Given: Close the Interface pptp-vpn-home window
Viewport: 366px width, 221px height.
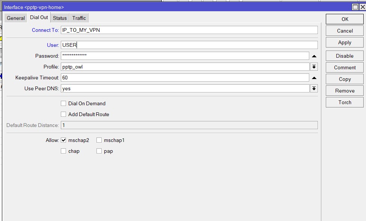Looking at the screenshot, I should (363, 7).
